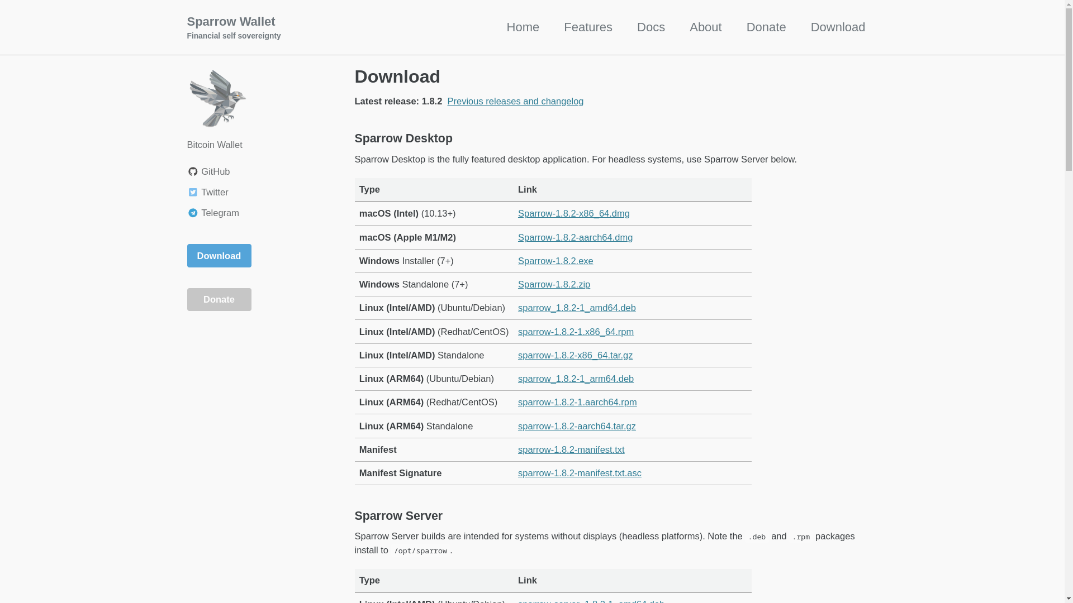Click the Sparrow-1.8.2.exe Windows installer link

(x=555, y=261)
